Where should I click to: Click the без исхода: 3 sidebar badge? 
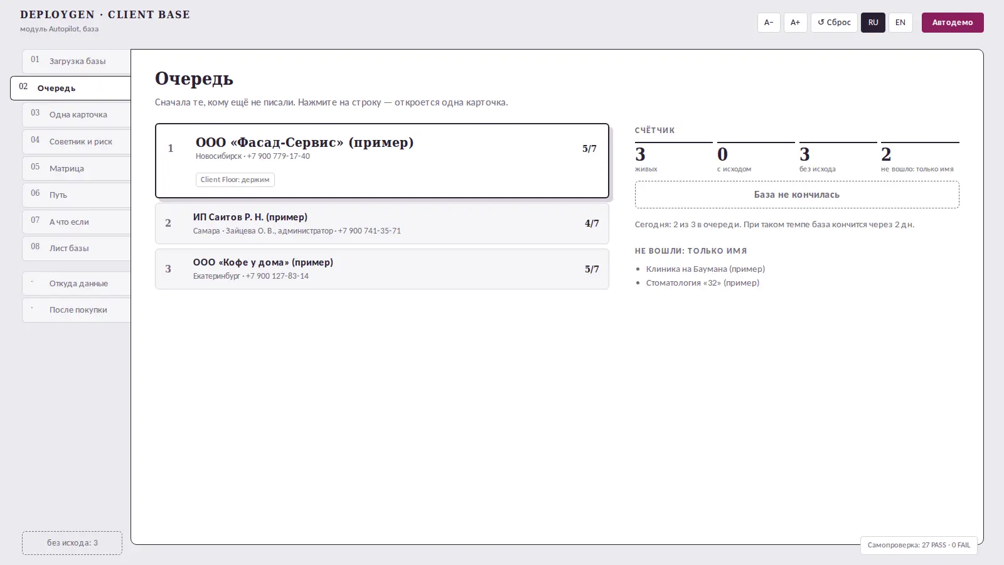(72, 543)
